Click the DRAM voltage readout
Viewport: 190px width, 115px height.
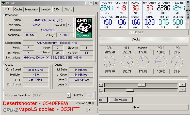click(150, 22)
